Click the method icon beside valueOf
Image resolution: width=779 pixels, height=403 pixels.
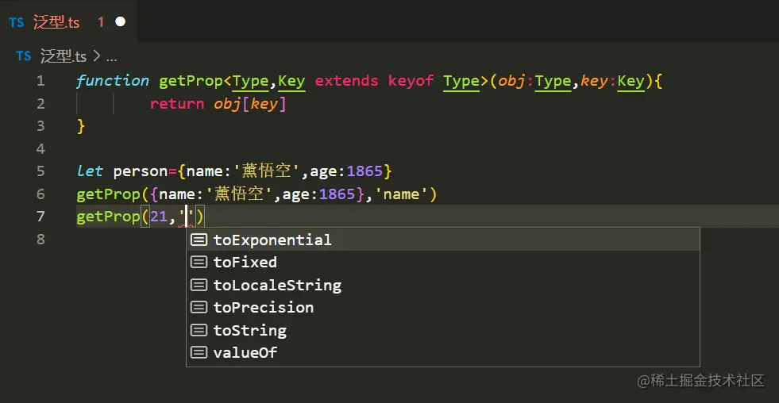[199, 353]
